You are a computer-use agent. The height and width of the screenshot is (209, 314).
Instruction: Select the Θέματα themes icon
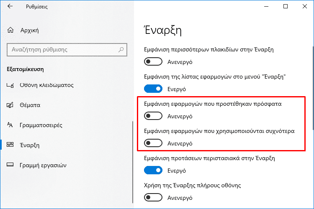pyautogui.click(x=10, y=105)
